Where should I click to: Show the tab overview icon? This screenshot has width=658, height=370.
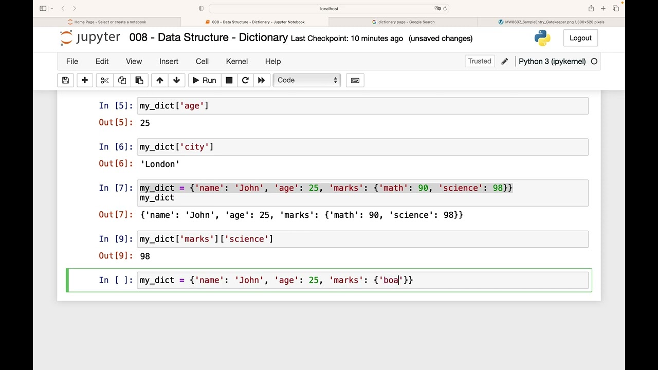(x=615, y=8)
